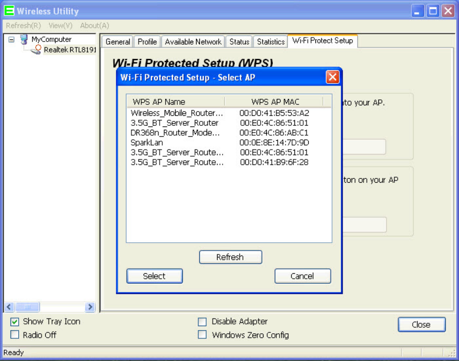
Task: Open the About(A) menu
Action: tap(94, 26)
